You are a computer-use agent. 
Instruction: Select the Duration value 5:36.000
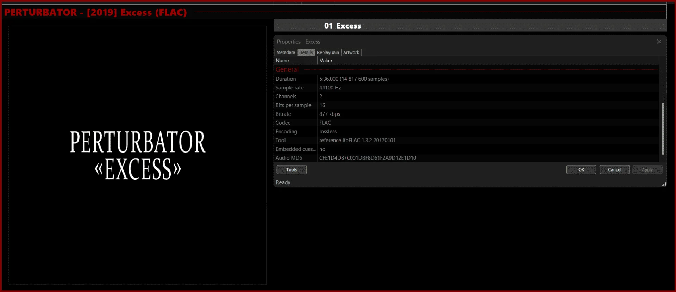pyautogui.click(x=354, y=79)
